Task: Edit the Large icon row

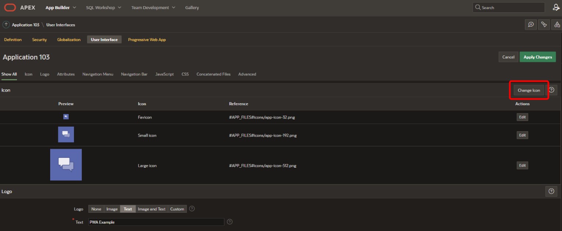Action: 522,165
